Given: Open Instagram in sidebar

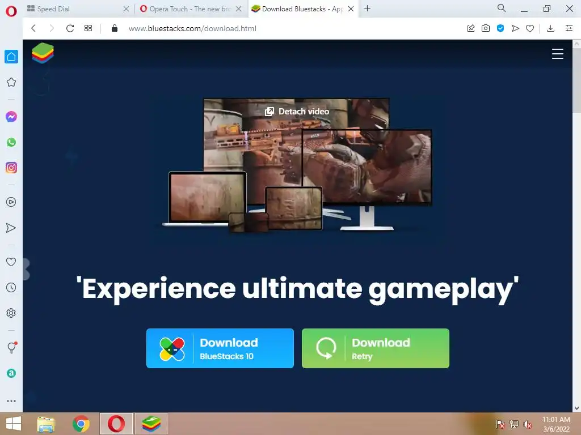Looking at the screenshot, I should click(11, 168).
